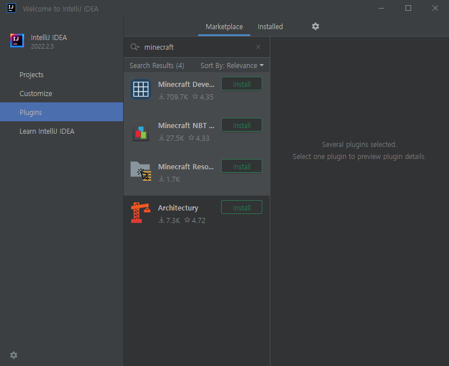Clear the minecraft search text

pos(258,47)
